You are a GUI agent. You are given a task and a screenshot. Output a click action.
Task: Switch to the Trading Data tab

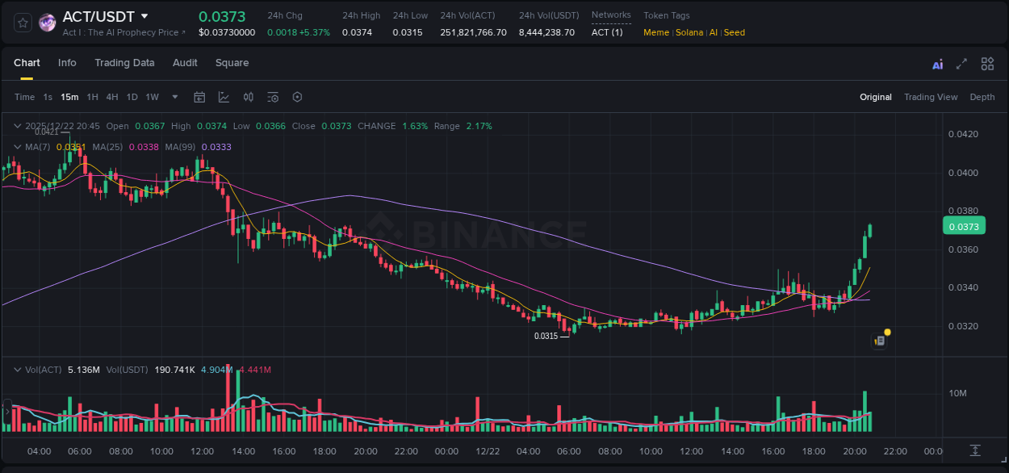[x=124, y=63]
